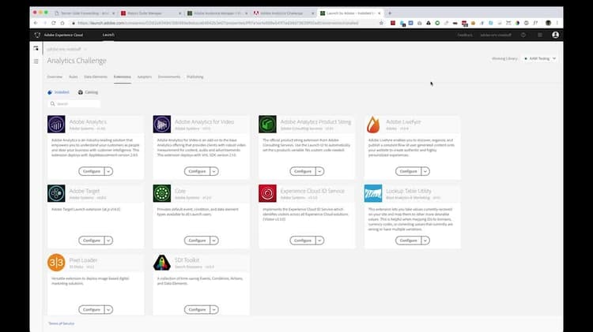Go back in the browser
Viewport: 593px width, 332px height.
(x=36, y=23)
